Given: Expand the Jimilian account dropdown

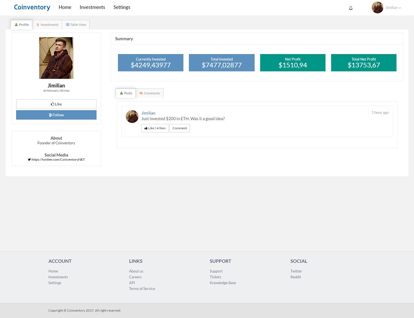Looking at the screenshot, I should (x=393, y=8).
